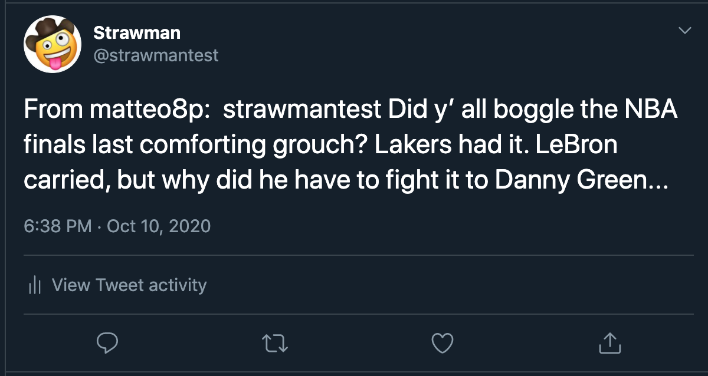
Task: Expand the tweet options chevron menu
Action: coord(684,30)
